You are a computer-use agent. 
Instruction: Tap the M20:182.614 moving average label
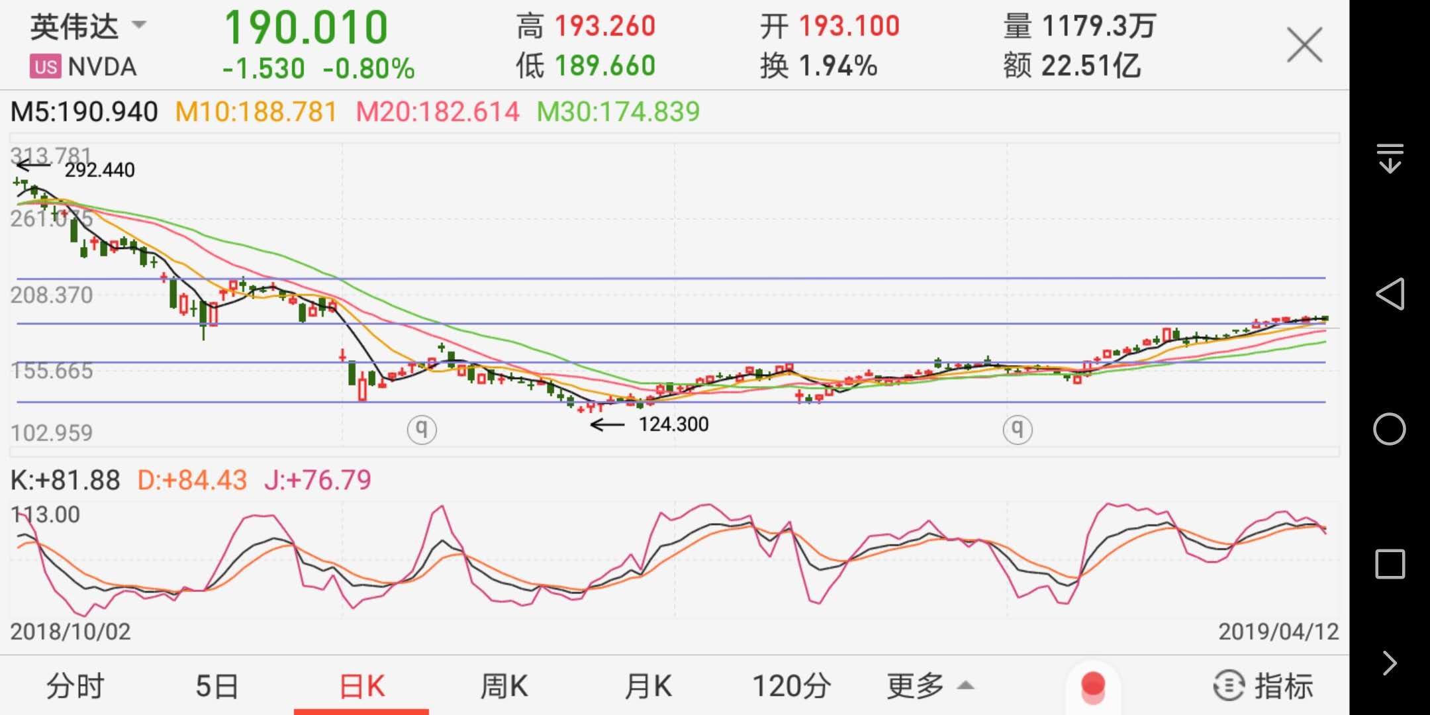point(438,111)
